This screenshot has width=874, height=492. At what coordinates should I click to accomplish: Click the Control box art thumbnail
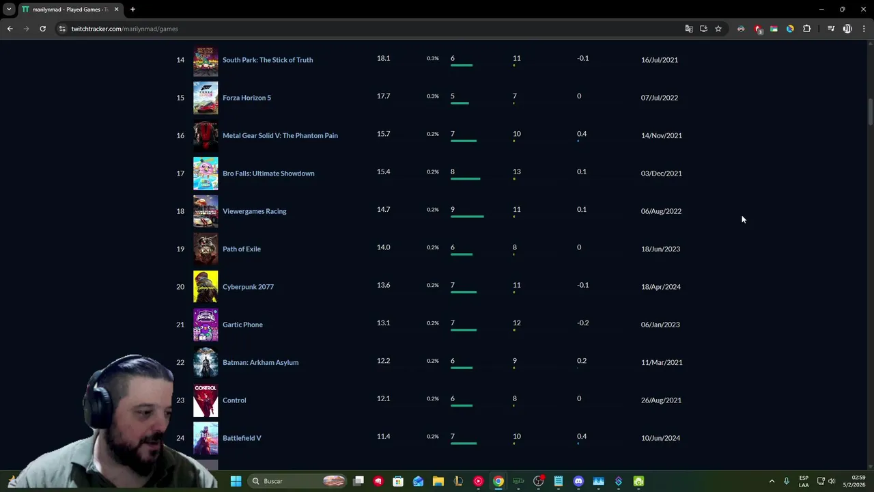pos(206,400)
